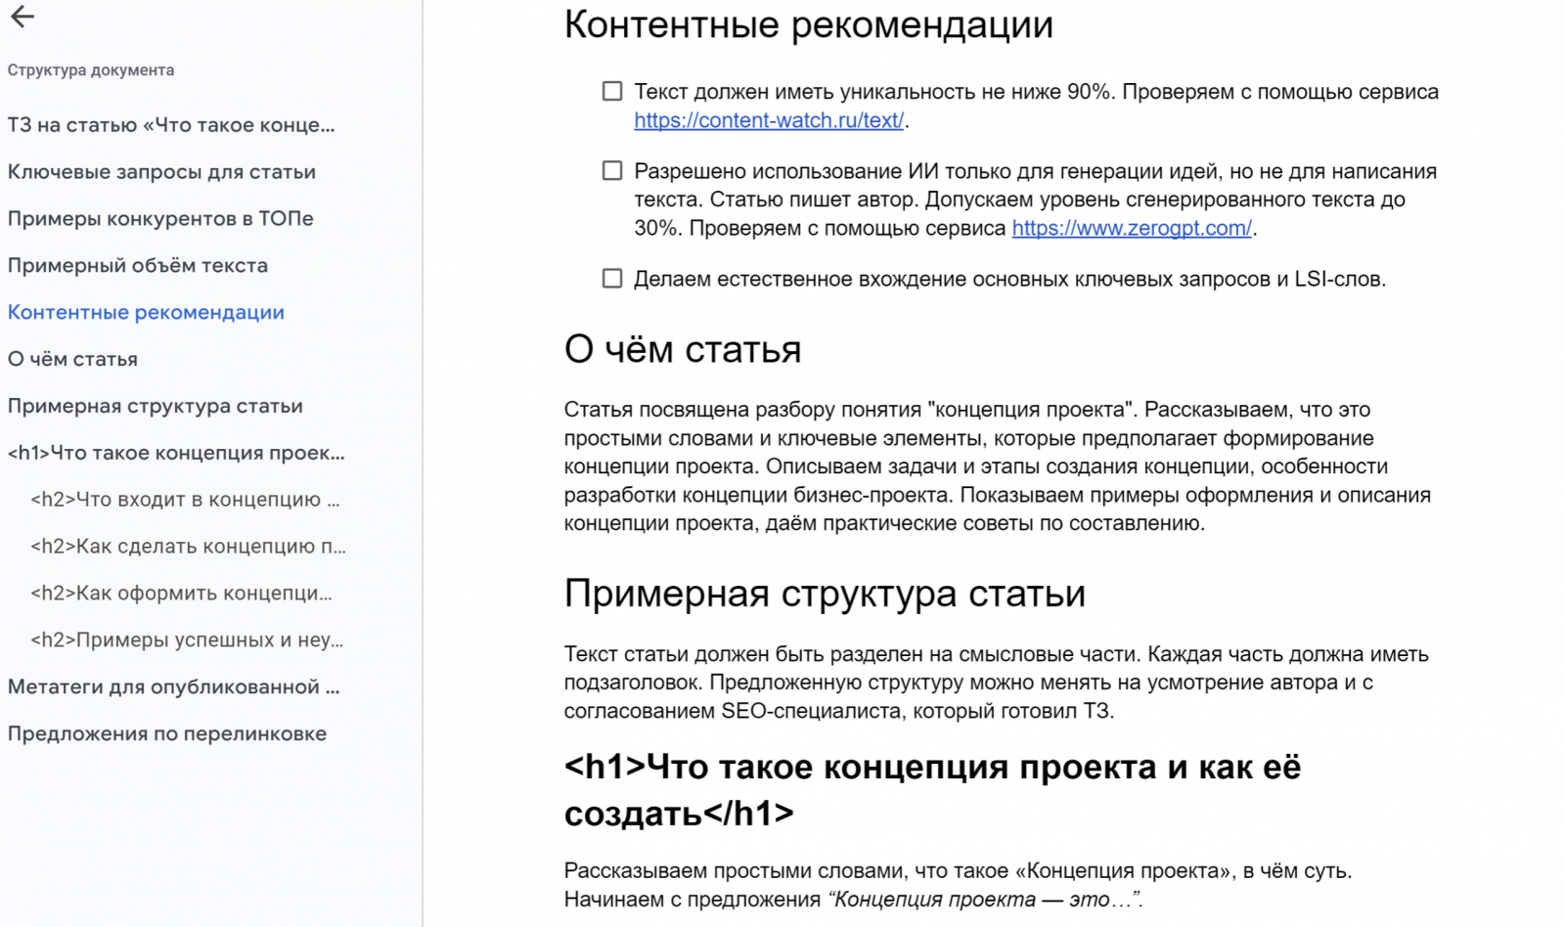Tick the checkbox about AI usage rules
1565x927 pixels.
pyautogui.click(x=612, y=171)
